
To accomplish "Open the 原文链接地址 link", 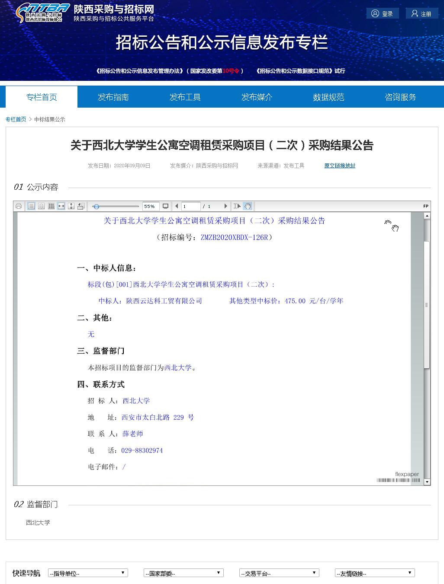I will 340,166.
